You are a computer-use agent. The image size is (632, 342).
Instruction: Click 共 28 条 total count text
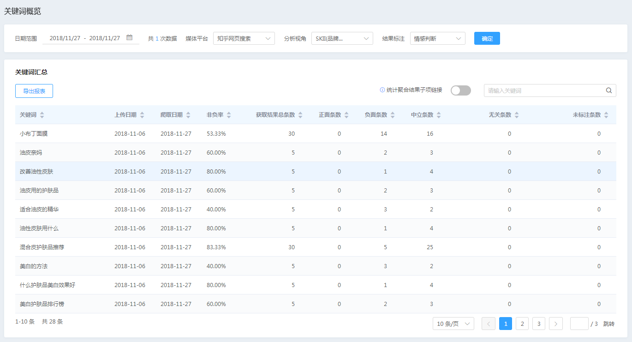point(53,322)
